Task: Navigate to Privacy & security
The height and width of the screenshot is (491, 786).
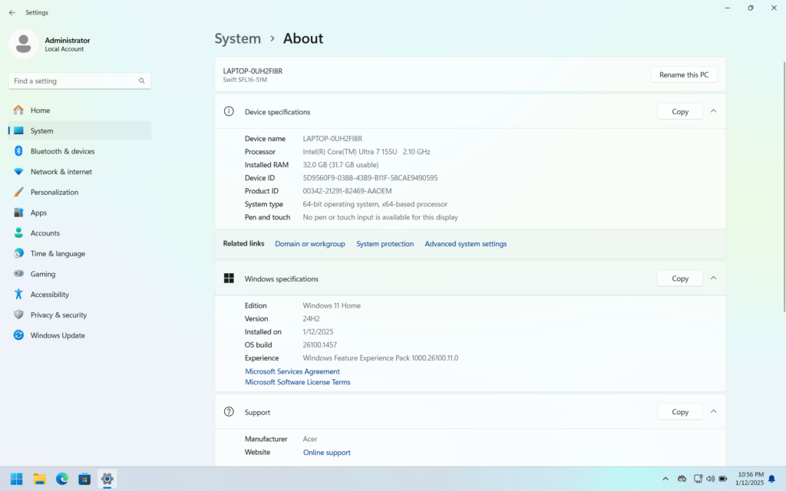Action: click(x=80, y=315)
